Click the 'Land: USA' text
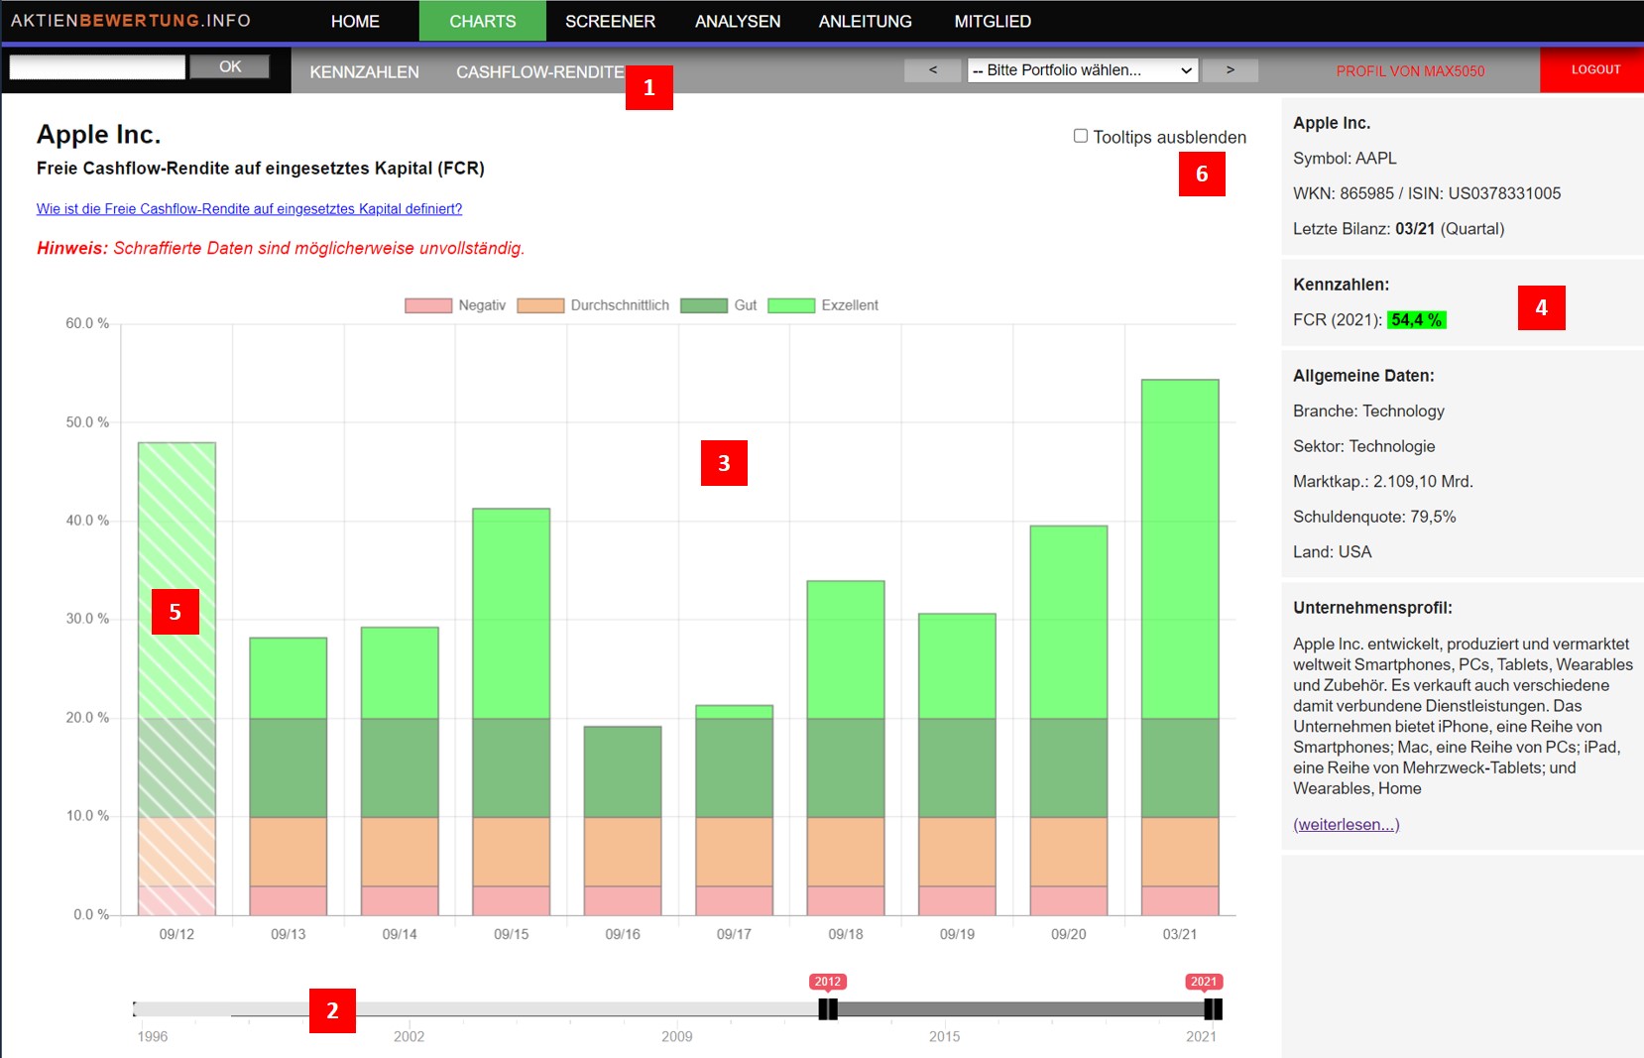Image resolution: width=1644 pixels, height=1058 pixels. [1333, 552]
